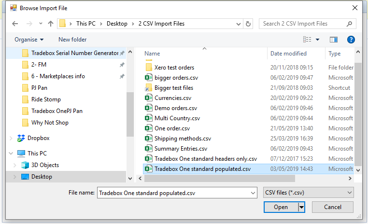Click the Excel icon of Tradebox One standard populated.csv
The image size is (368, 224).
148,168
